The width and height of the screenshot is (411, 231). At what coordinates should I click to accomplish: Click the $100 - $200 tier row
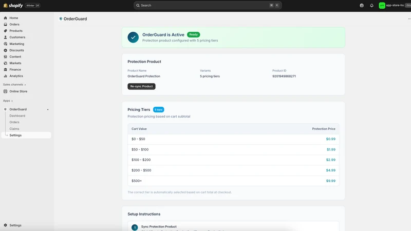click(x=233, y=160)
